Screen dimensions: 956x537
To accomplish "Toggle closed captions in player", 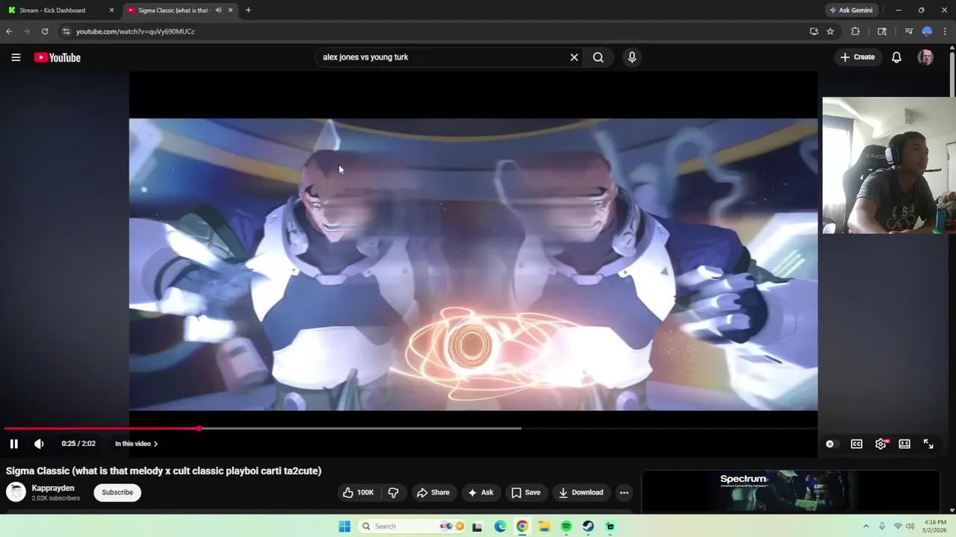I will [x=857, y=444].
